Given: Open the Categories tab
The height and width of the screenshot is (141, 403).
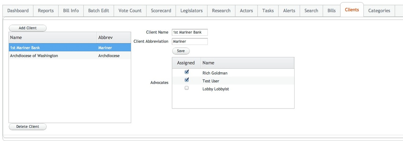Looking at the screenshot, I should click(x=379, y=11).
